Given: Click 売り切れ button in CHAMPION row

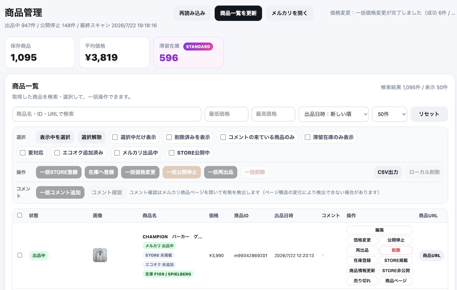Looking at the screenshot, I should click(x=362, y=281).
